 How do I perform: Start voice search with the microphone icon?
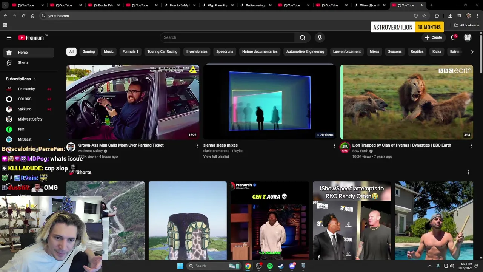[x=320, y=37]
